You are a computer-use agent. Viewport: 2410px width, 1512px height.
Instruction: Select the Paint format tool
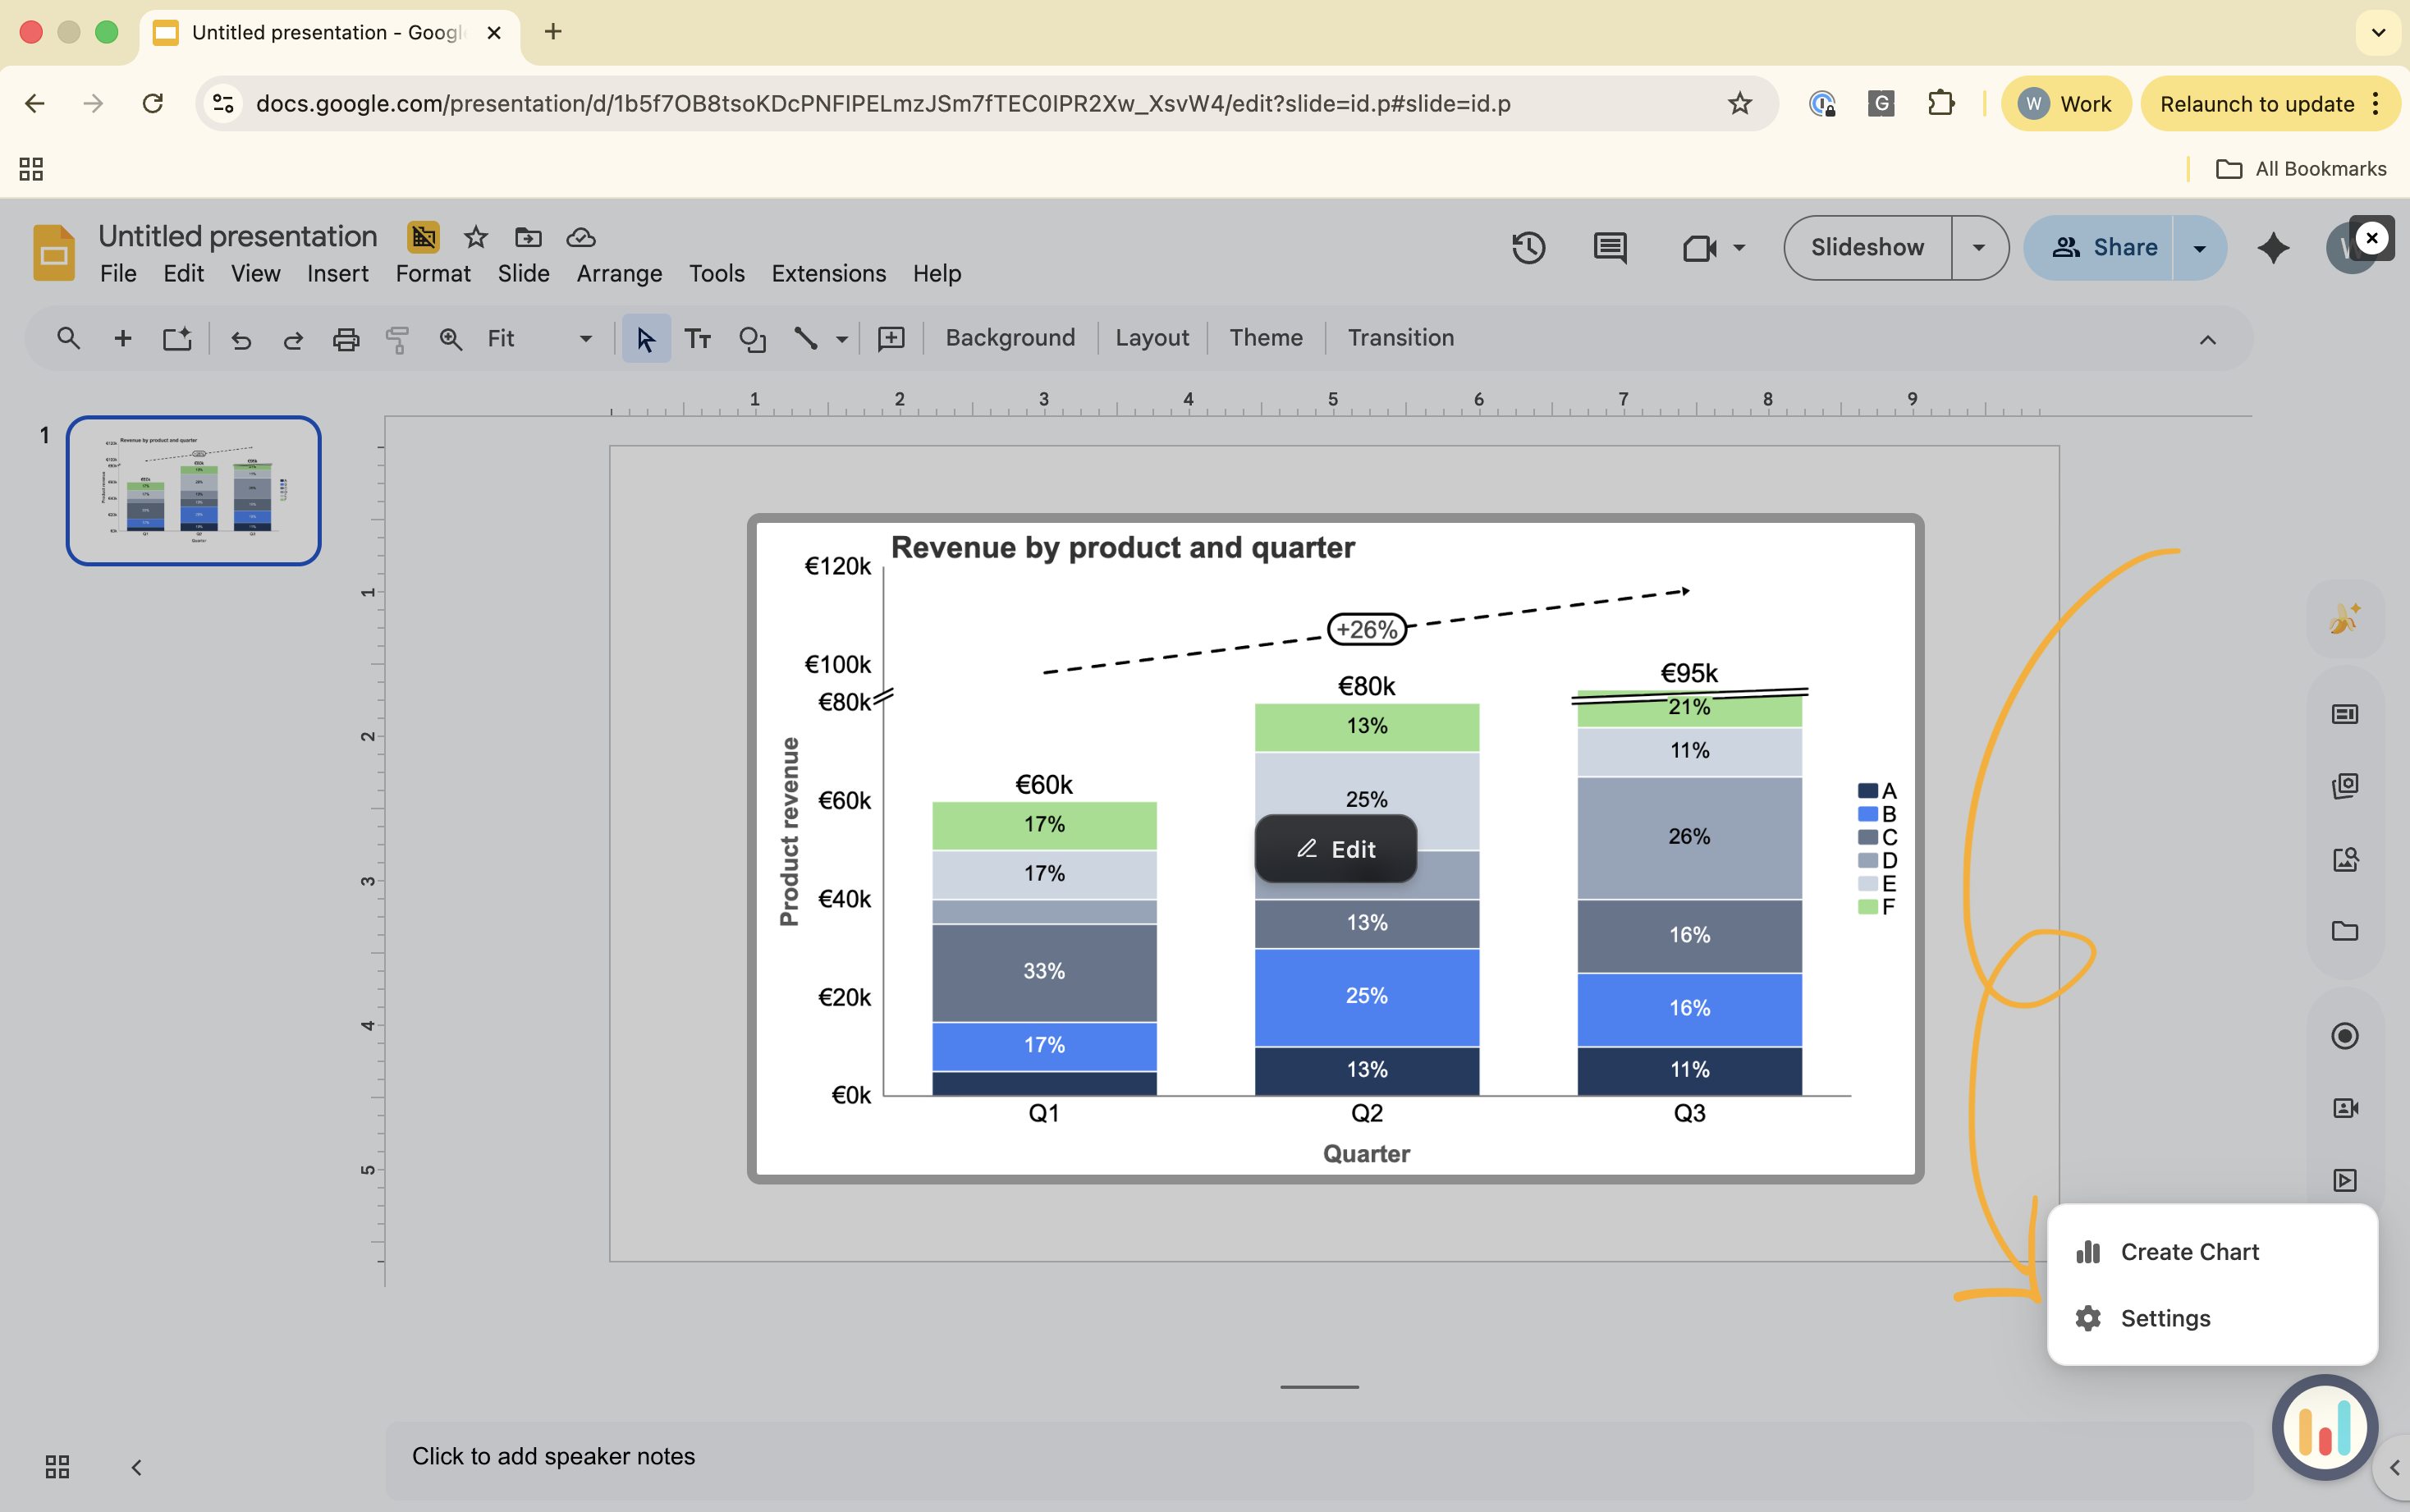(x=397, y=339)
